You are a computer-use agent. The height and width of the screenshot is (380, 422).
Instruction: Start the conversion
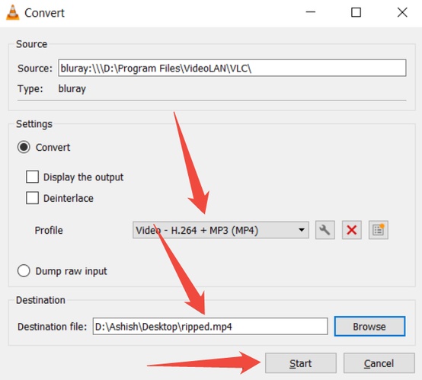coord(301,363)
